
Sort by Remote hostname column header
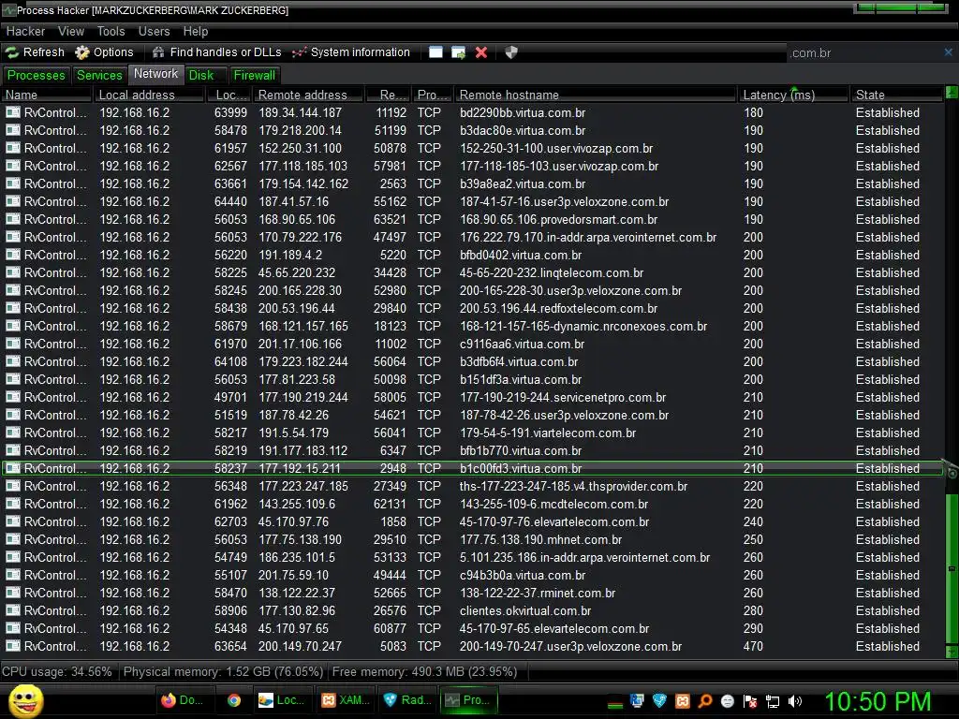tap(595, 95)
